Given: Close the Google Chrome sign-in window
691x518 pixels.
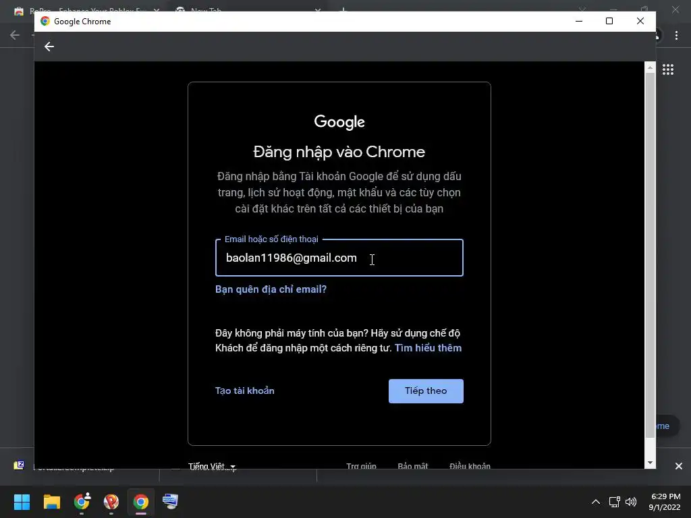Looking at the screenshot, I should pos(640,21).
